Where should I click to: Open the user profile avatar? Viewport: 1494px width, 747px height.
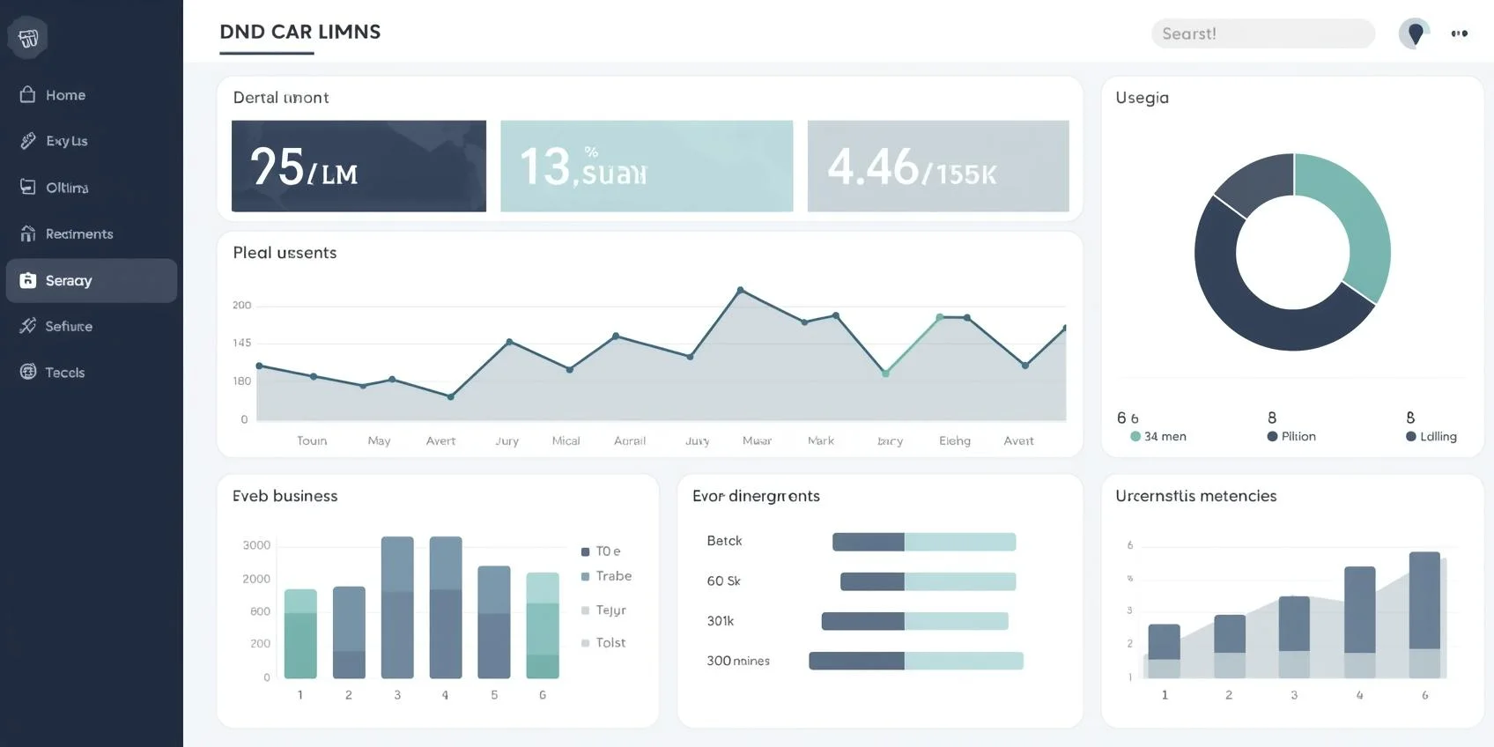(1414, 33)
